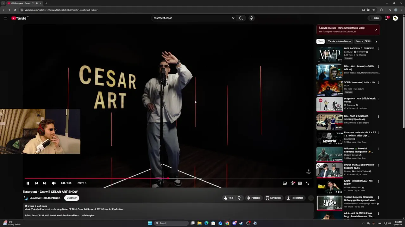Expand the PART 1 chapter chevron
Viewport: 405px width, 227px height.
click(x=85, y=183)
